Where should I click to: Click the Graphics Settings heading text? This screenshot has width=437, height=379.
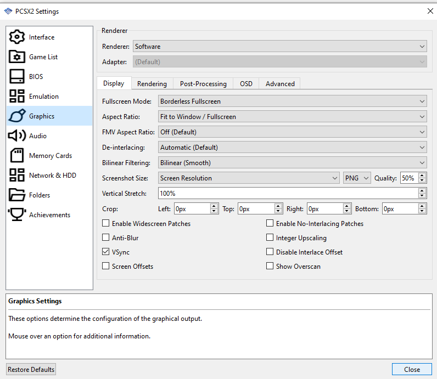click(x=35, y=301)
